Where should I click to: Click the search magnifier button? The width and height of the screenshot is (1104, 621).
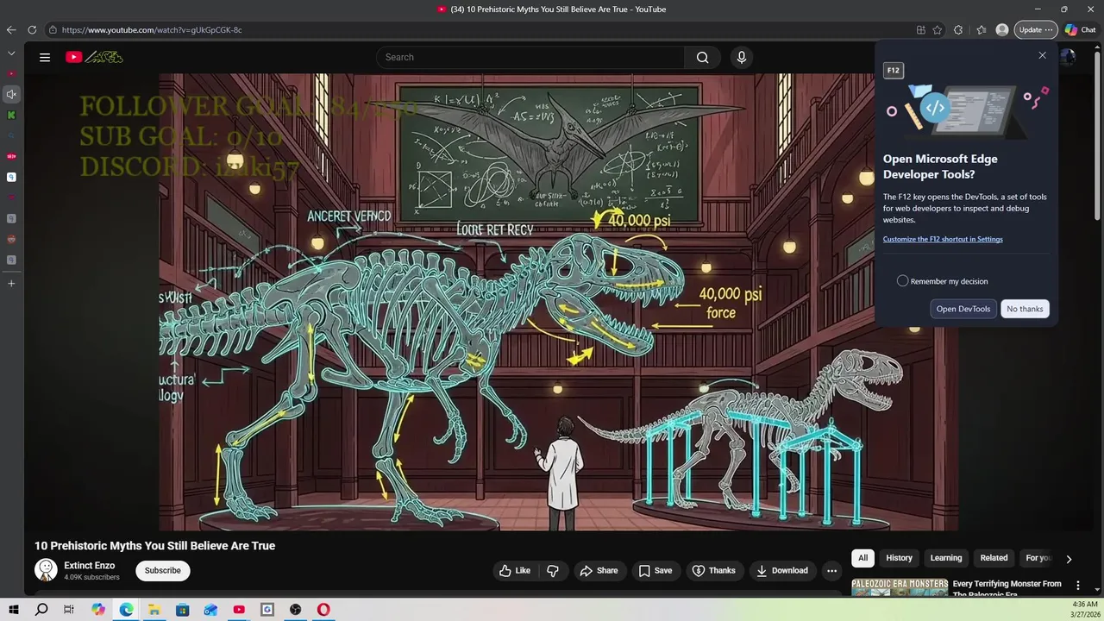point(702,57)
